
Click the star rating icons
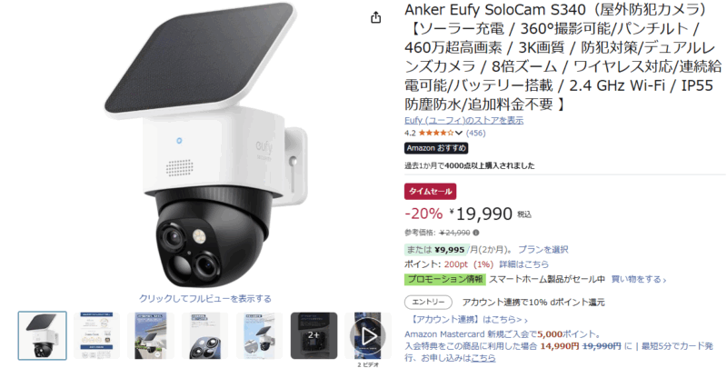436,133
